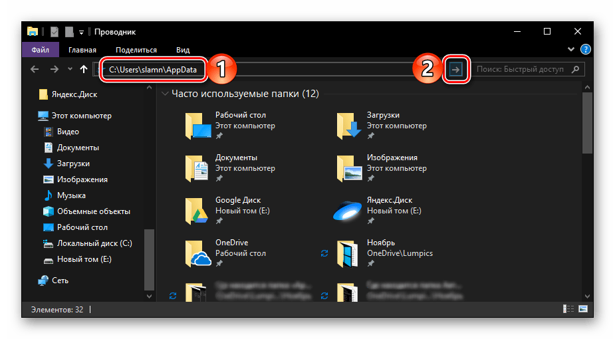Open the Поделиться ribbon tab

[136, 50]
